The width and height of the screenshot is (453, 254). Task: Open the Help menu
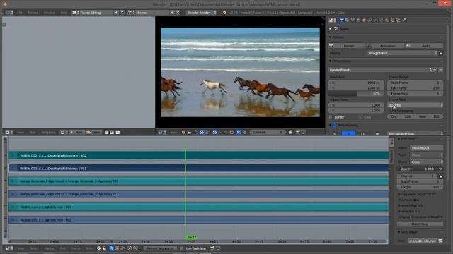[64, 13]
